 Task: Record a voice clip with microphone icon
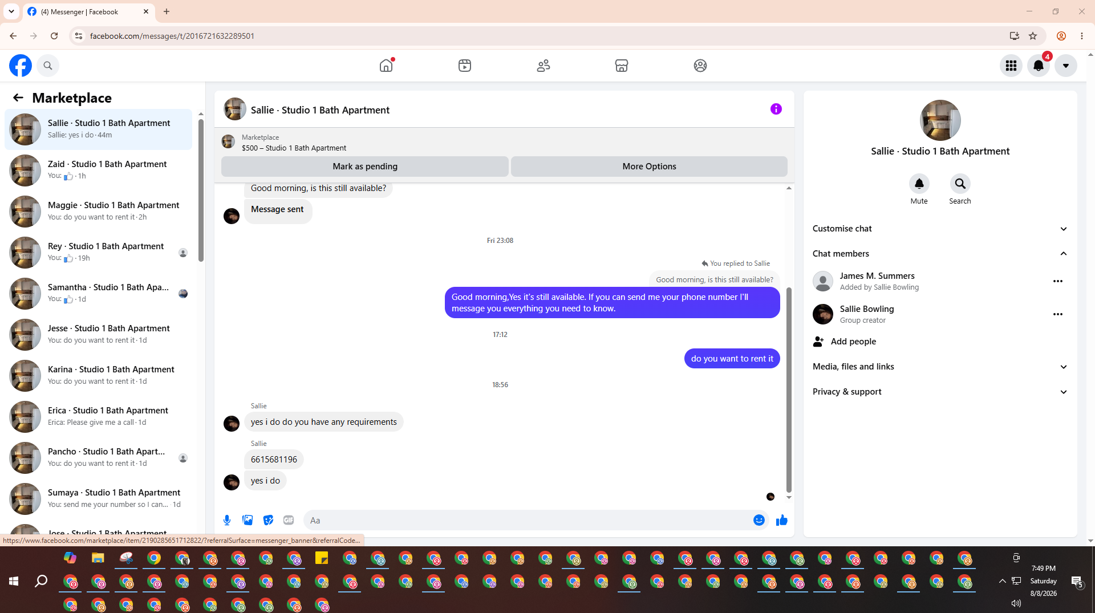(x=227, y=520)
